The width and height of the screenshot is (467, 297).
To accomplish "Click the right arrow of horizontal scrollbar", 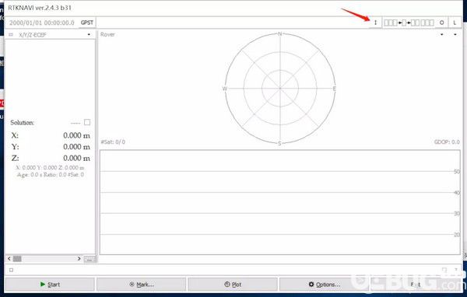I will 79,259.
